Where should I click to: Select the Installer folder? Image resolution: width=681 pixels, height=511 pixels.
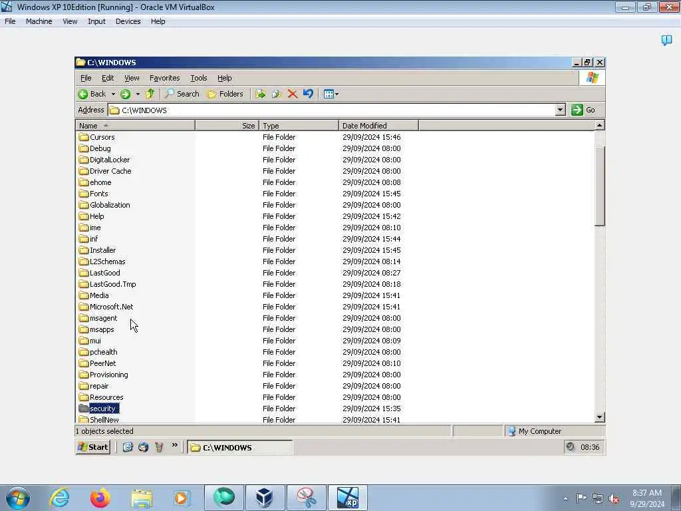pyautogui.click(x=97, y=250)
